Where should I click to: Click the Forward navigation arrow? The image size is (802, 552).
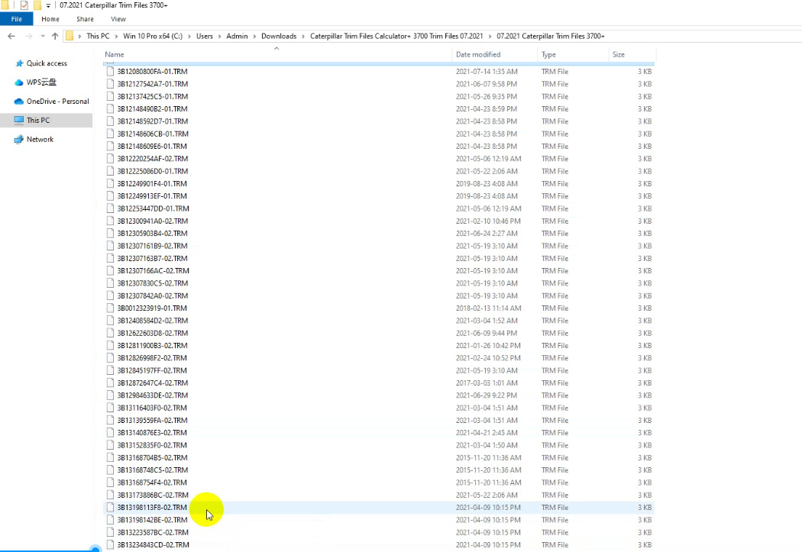coord(29,37)
